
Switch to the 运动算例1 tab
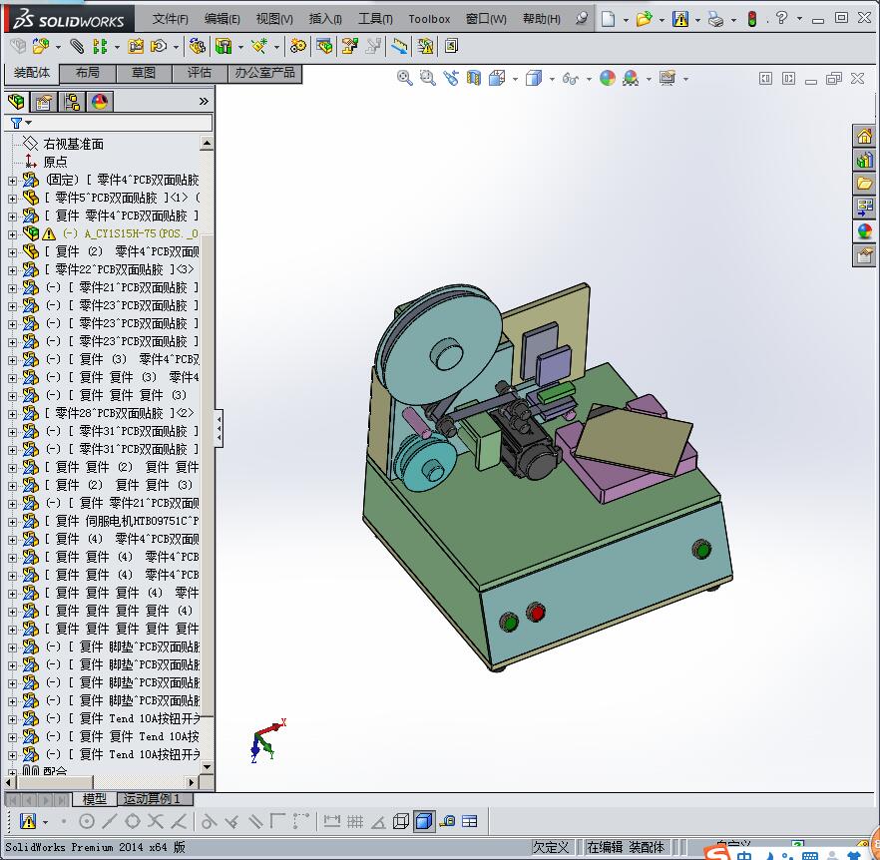[x=155, y=799]
